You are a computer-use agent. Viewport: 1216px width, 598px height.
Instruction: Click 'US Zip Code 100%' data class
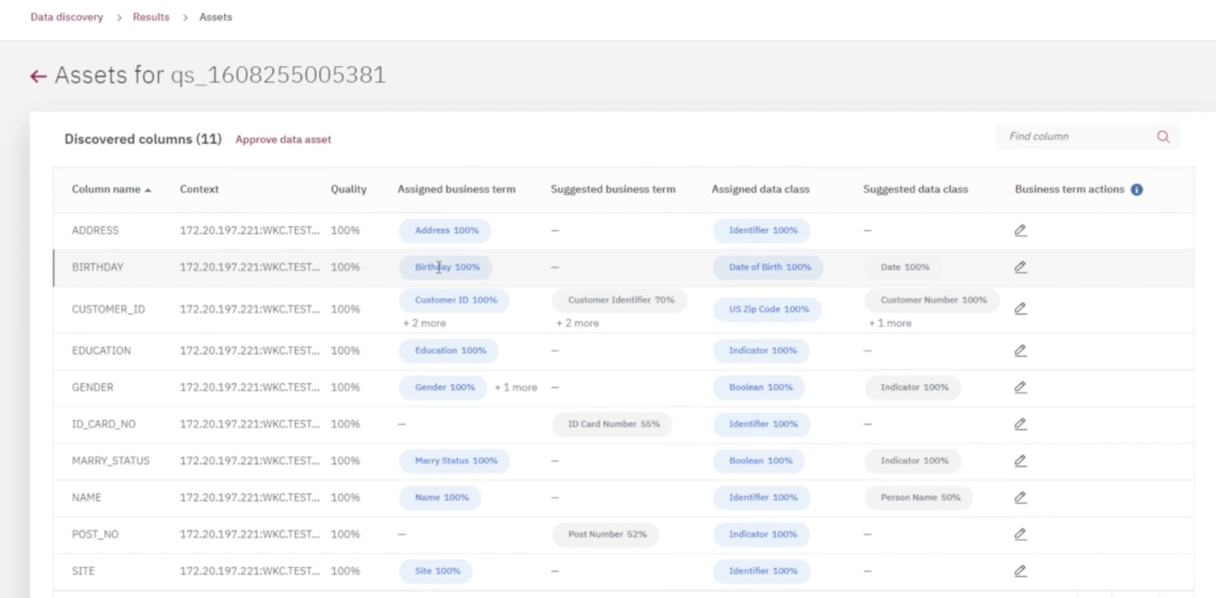[x=768, y=309]
